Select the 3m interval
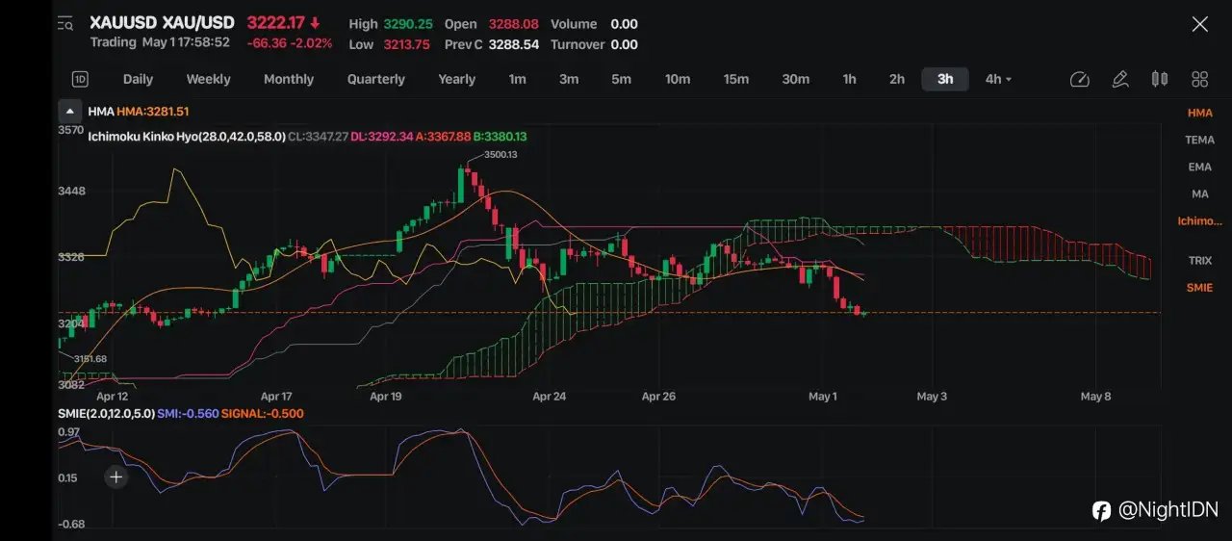The image size is (1232, 541). point(569,79)
